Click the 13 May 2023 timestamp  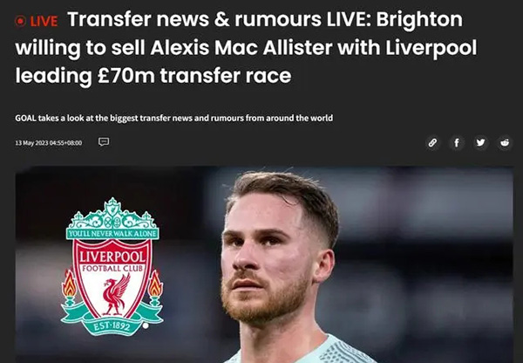click(x=48, y=143)
